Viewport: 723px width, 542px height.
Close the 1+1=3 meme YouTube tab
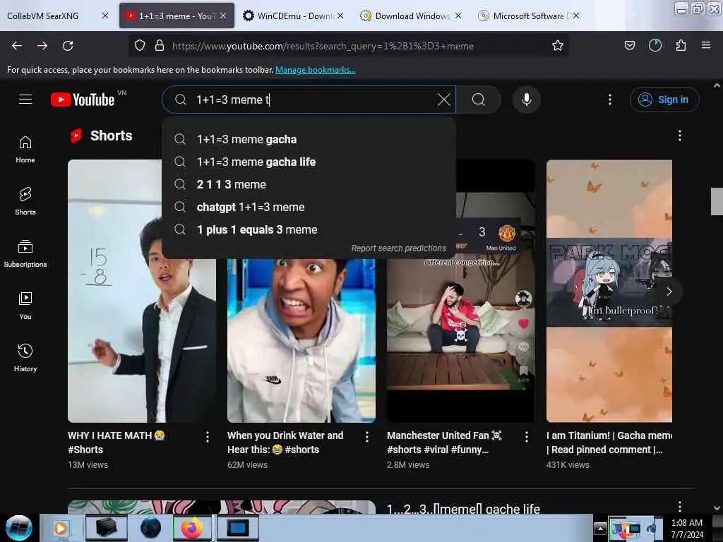[223, 16]
